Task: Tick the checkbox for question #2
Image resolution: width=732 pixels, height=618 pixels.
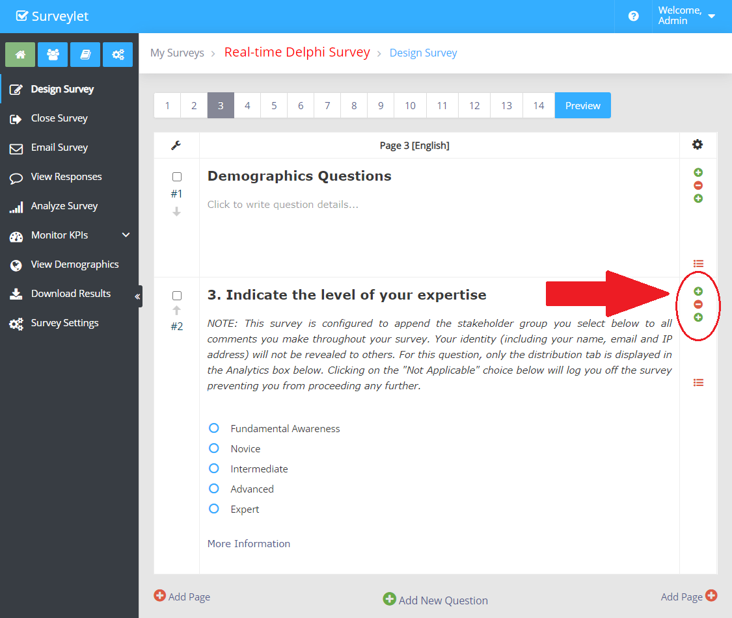Action: [x=177, y=296]
